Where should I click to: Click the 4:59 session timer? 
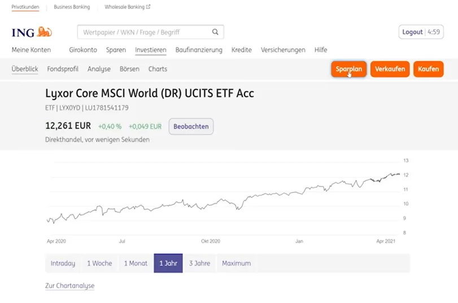pos(434,32)
